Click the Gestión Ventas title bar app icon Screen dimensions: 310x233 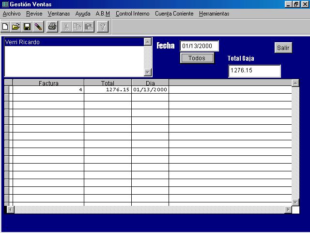pyautogui.click(x=5, y=4)
